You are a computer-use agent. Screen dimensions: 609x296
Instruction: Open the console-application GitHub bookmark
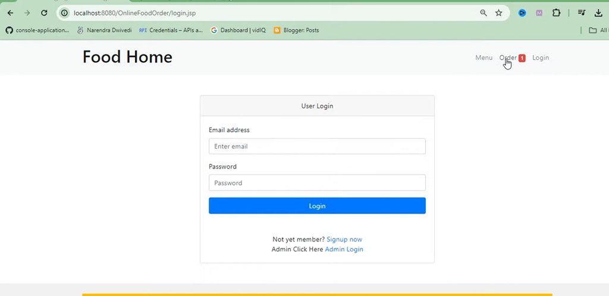[37, 30]
